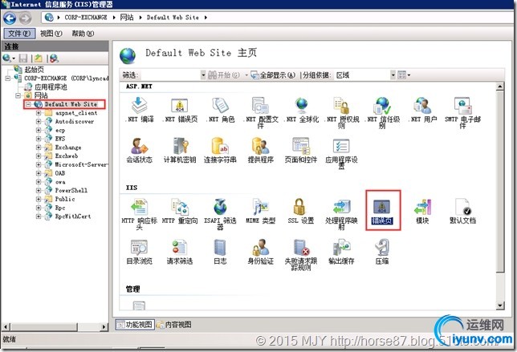Open the HTTP 重定向 feature
The height and width of the screenshot is (352, 517).
pyautogui.click(x=180, y=212)
